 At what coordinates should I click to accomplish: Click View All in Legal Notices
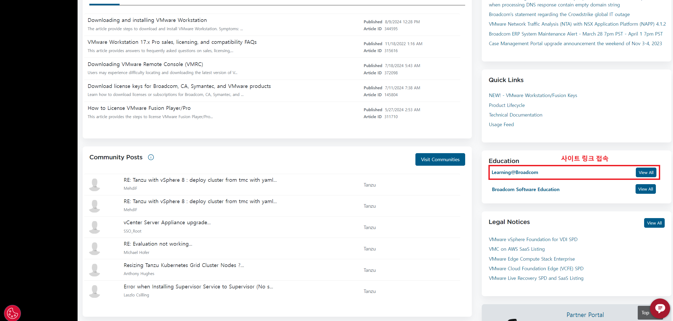tap(654, 223)
